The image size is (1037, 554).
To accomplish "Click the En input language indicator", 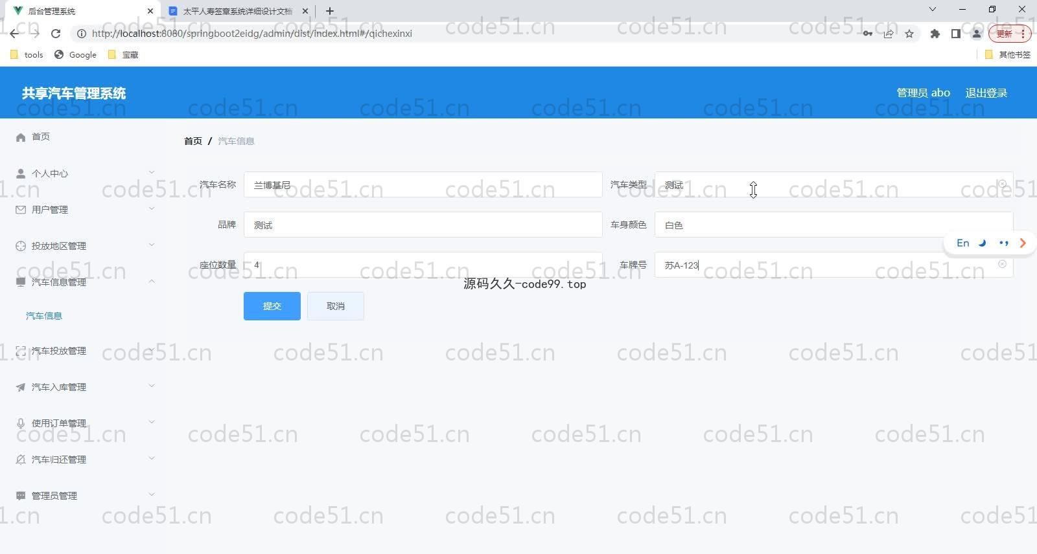I will [x=962, y=243].
